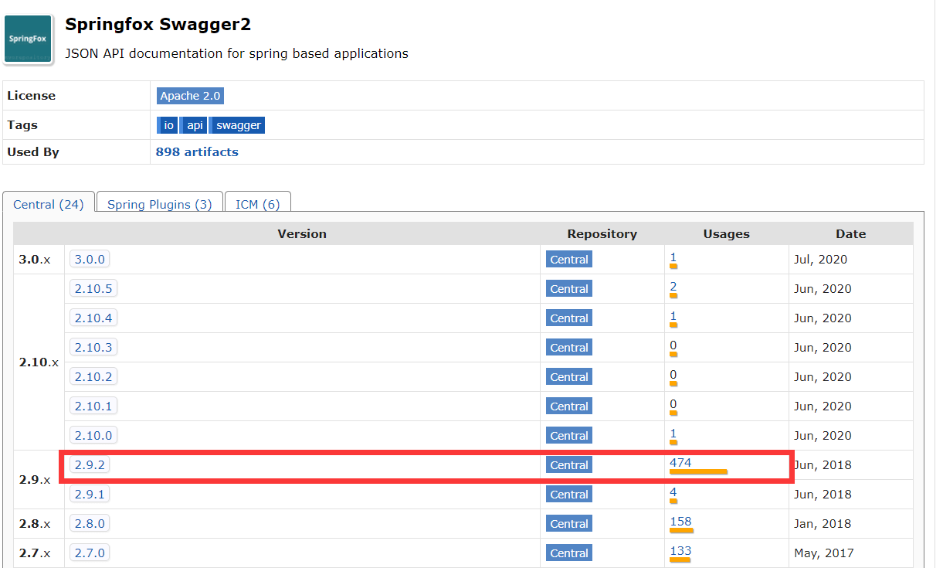Click Central repository badge for 2.9.1

(569, 495)
